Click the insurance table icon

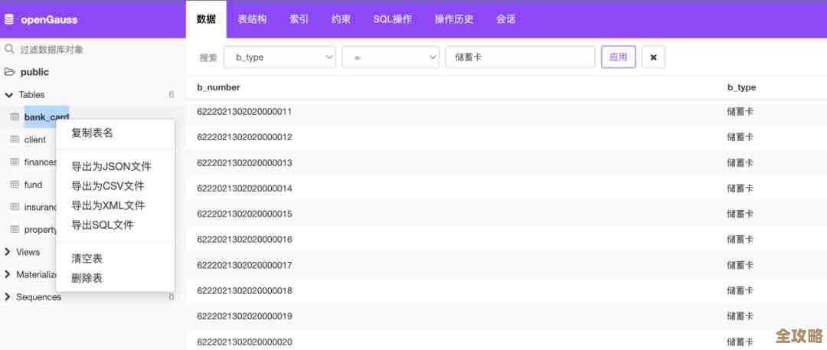(x=15, y=207)
